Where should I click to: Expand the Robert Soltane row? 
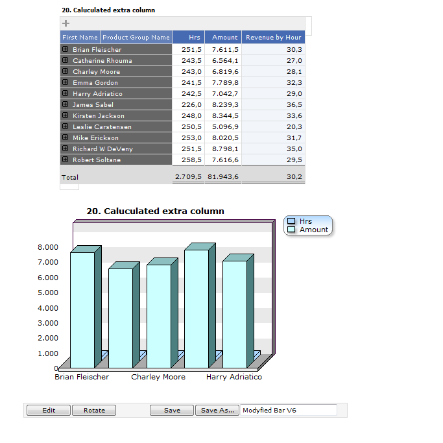(65, 160)
